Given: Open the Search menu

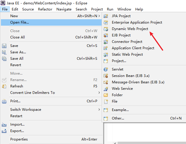Looking at the screenshot, I should pyautogui.click(x=81, y=9).
